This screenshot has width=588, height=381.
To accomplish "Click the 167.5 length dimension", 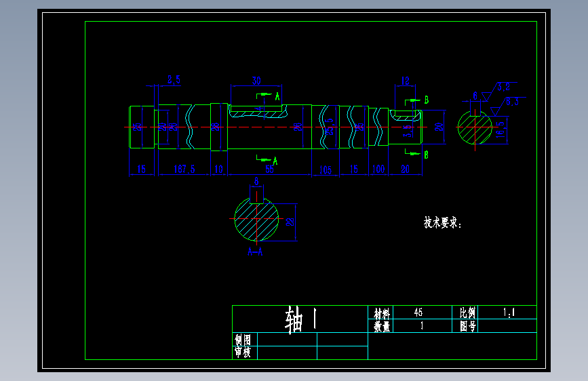I will click(184, 169).
